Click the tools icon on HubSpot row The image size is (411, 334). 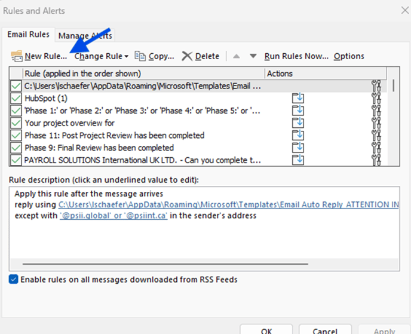pyautogui.click(x=376, y=99)
